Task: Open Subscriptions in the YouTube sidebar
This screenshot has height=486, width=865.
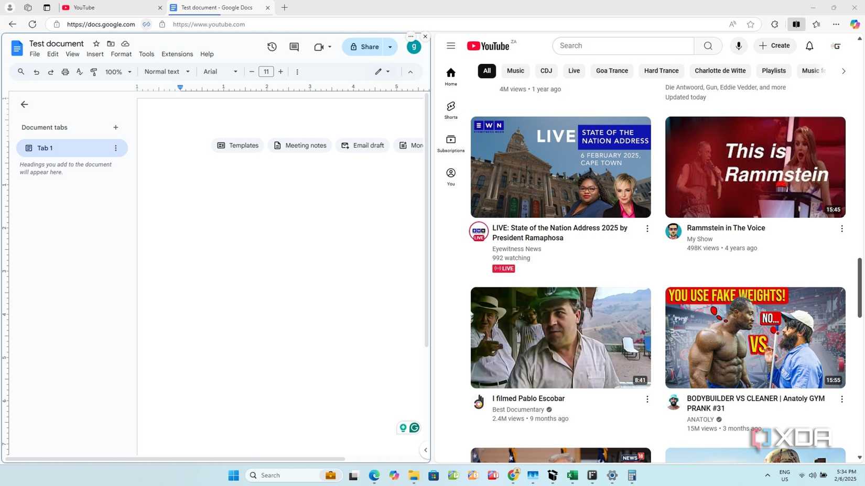Action: point(450,142)
